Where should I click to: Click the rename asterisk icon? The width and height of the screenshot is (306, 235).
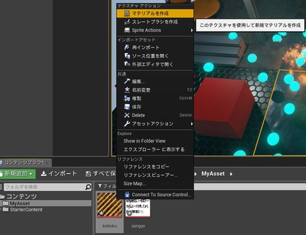pos(127,90)
